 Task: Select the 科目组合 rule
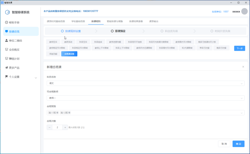pyautogui.click(x=98, y=42)
